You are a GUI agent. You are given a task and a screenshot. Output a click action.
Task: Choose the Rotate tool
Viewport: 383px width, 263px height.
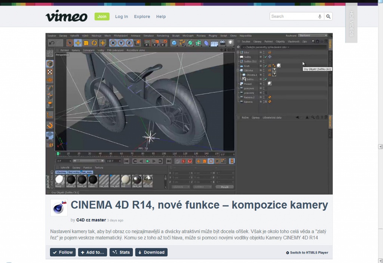pyautogui.click(x=94, y=43)
